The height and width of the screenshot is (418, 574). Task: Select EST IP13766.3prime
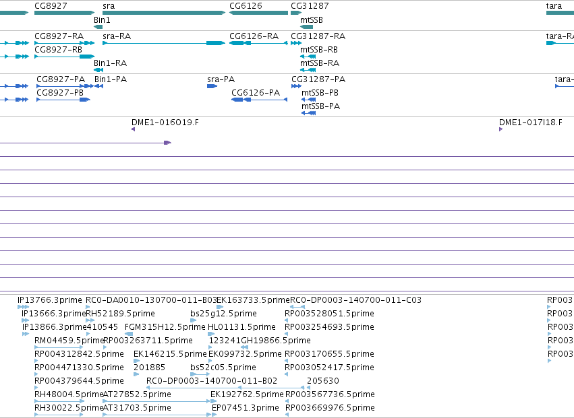coord(23,307)
